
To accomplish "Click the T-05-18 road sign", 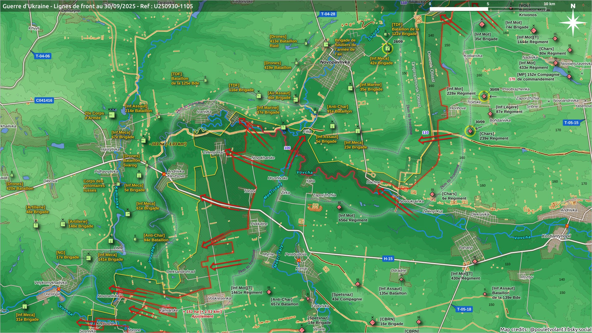I will 464,309.
